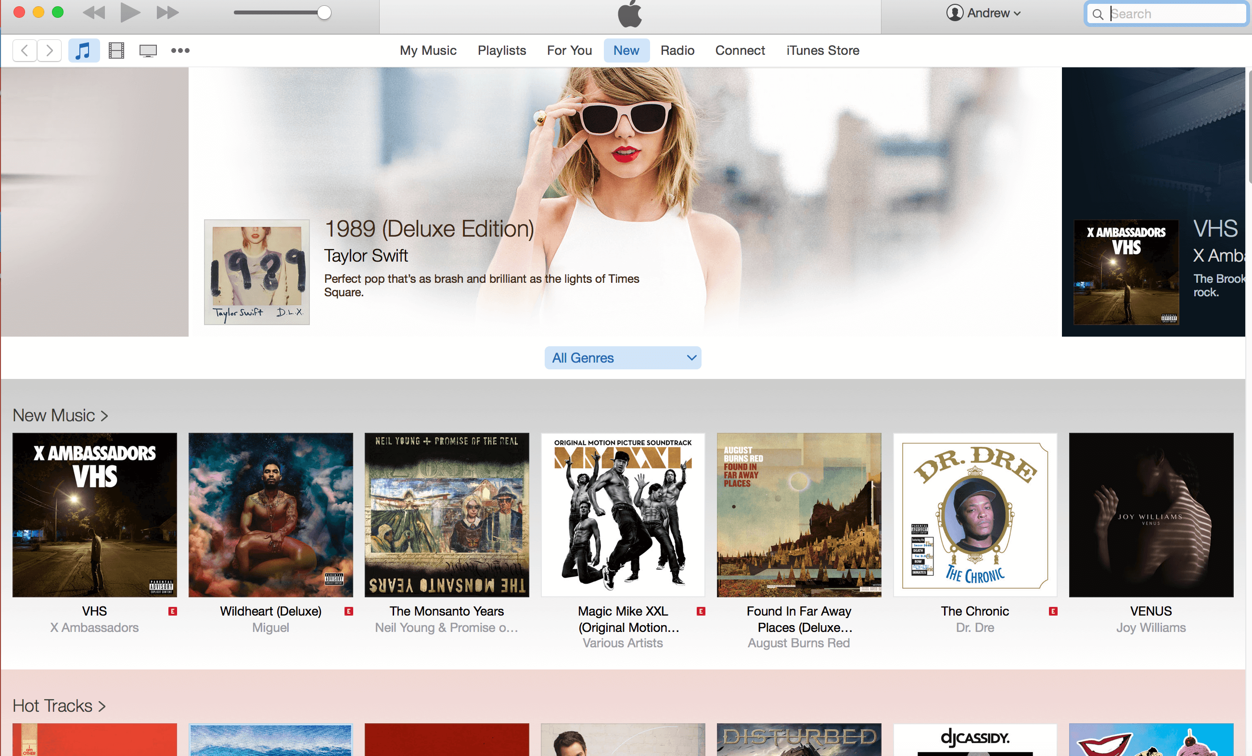The height and width of the screenshot is (756, 1252).
Task: Click the Taylor Swift artist name
Action: click(x=366, y=255)
